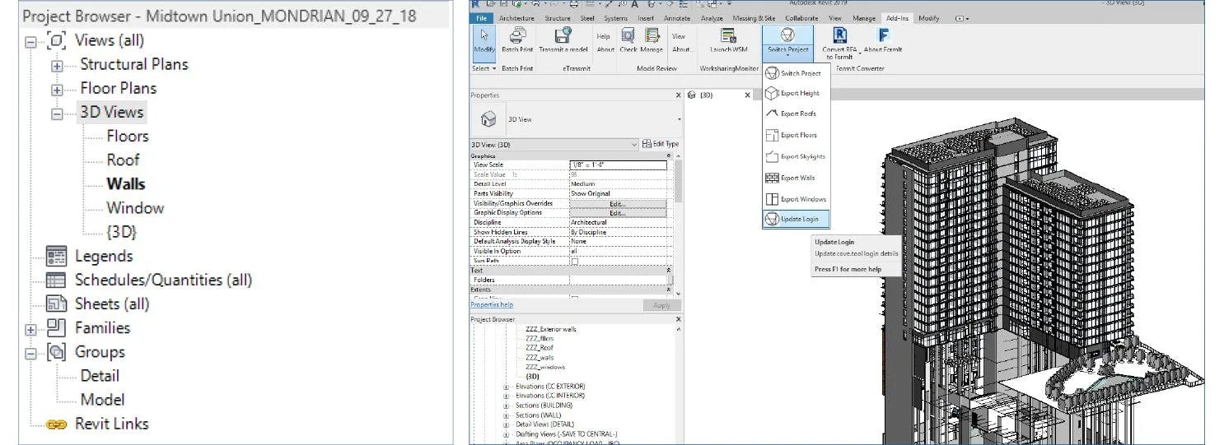Click Edit for Graphic Display Options
Image resolution: width=1224 pixels, height=445 pixels.
[618, 213]
